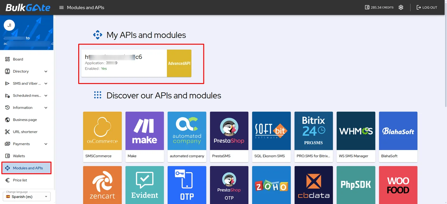Select the Payments icon in sidebar

tap(7, 144)
